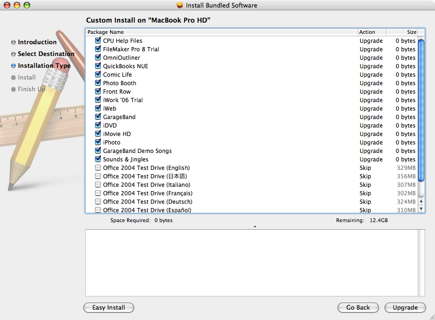The height and width of the screenshot is (320, 435).
Task: Click the 329MB size value
Action: tap(406, 168)
